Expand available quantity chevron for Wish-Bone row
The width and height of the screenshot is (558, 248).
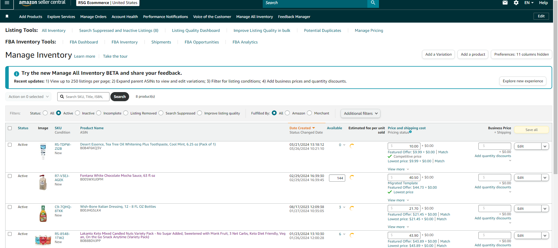344,207
